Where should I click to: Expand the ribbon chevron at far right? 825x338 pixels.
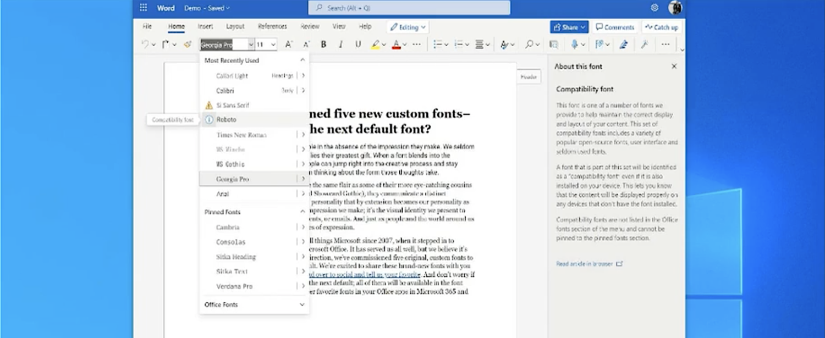click(682, 49)
